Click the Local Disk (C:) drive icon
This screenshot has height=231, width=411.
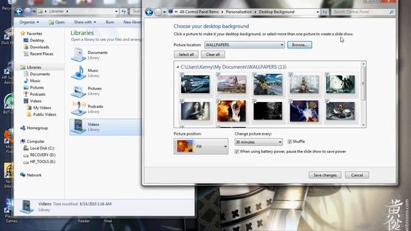click(x=26, y=148)
